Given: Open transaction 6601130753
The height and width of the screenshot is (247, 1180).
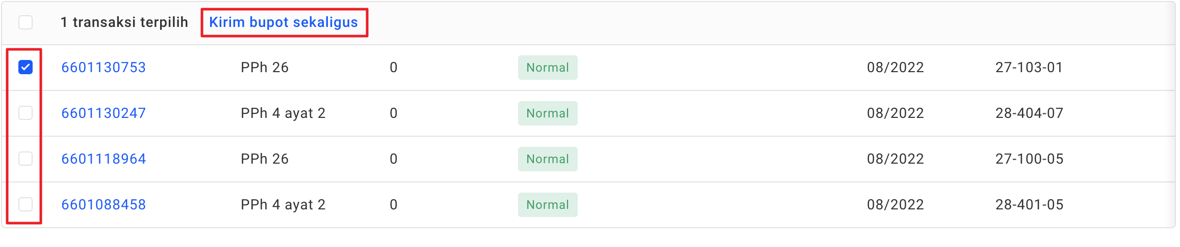Looking at the screenshot, I should [104, 68].
